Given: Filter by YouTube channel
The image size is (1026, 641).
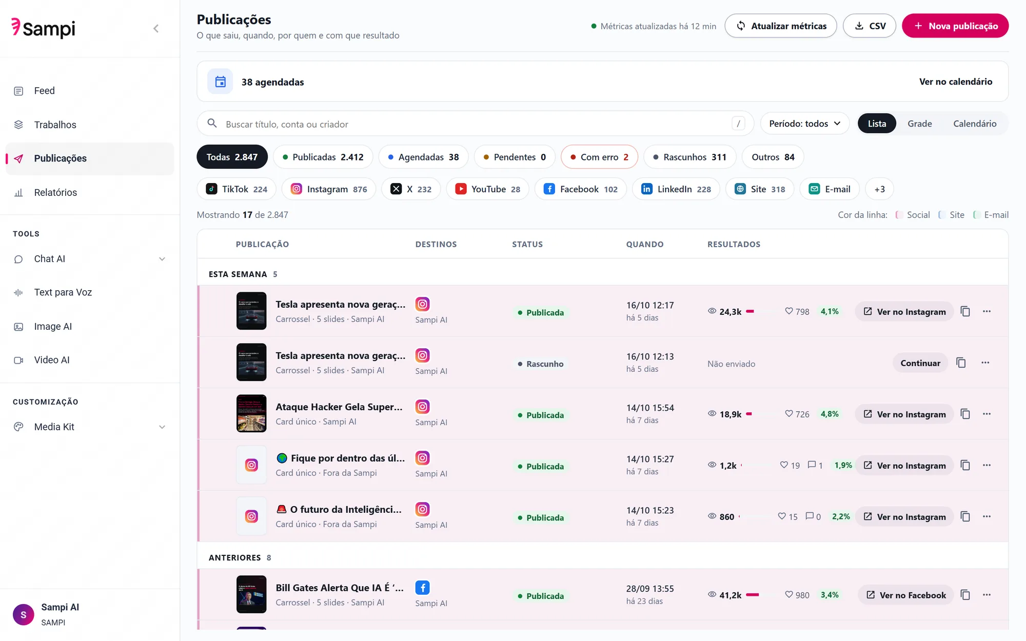Looking at the screenshot, I should (487, 189).
